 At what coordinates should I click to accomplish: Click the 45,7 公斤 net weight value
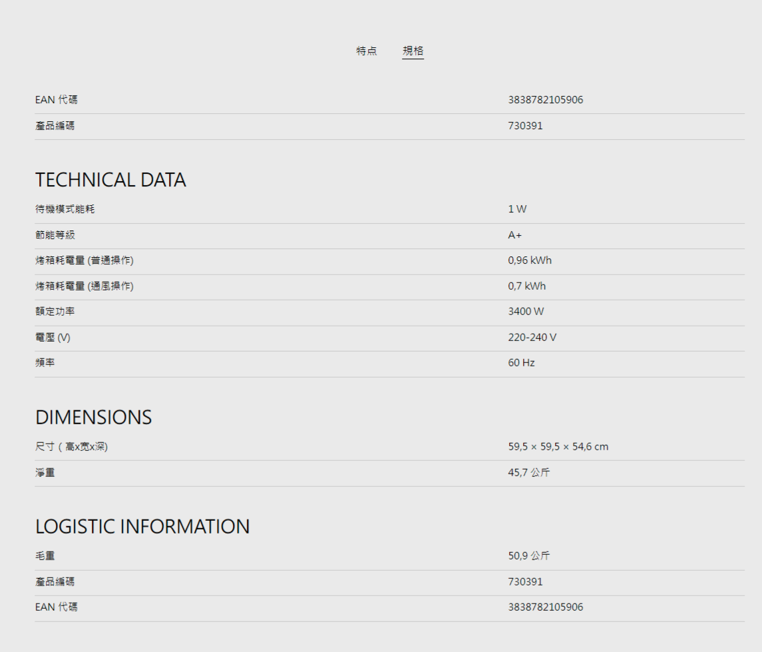(x=528, y=473)
